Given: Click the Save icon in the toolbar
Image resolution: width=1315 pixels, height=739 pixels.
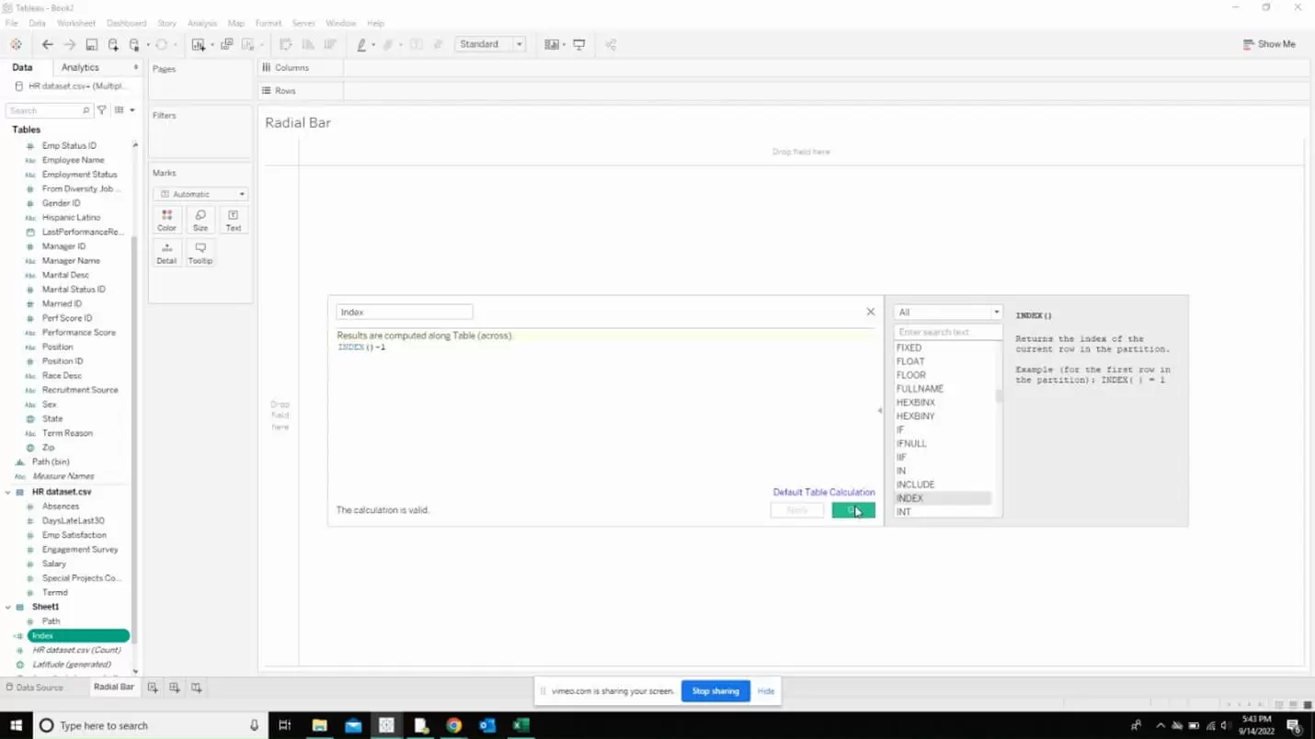Looking at the screenshot, I should (91, 44).
